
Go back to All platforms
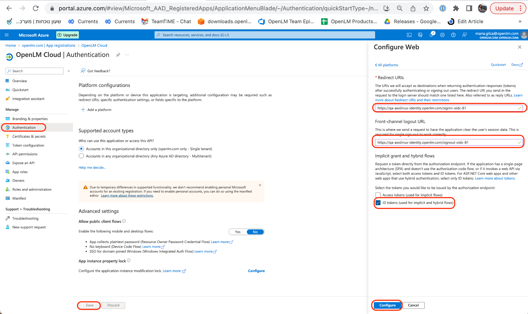click(x=386, y=65)
